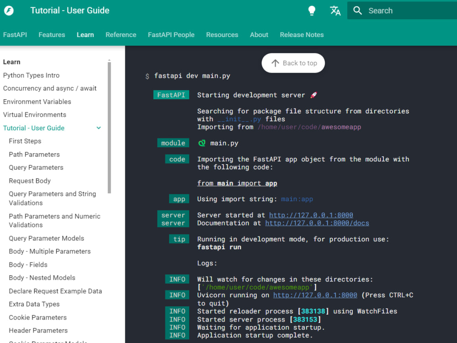Click the rocket emoji after Starting development server

[x=314, y=95]
